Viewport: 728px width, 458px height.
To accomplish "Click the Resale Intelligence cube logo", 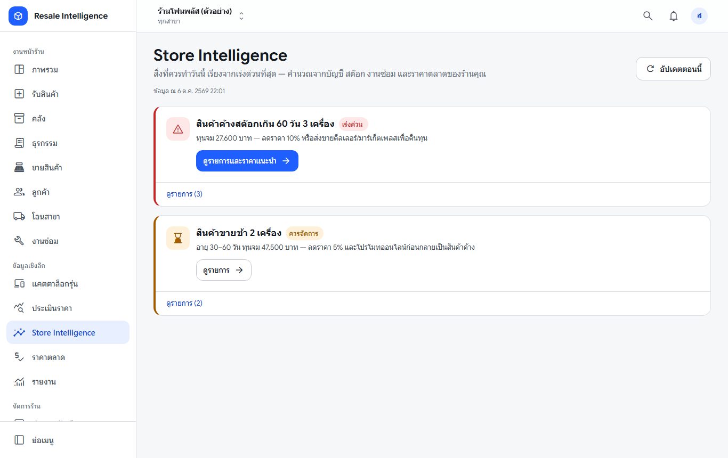I will [18, 16].
